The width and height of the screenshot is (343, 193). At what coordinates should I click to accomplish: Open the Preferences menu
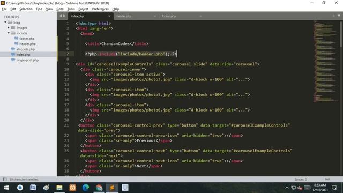click(x=100, y=9)
